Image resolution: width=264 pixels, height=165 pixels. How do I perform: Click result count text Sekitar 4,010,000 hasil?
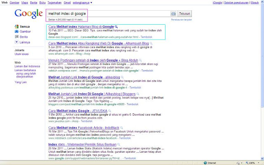[x=66, y=20]
